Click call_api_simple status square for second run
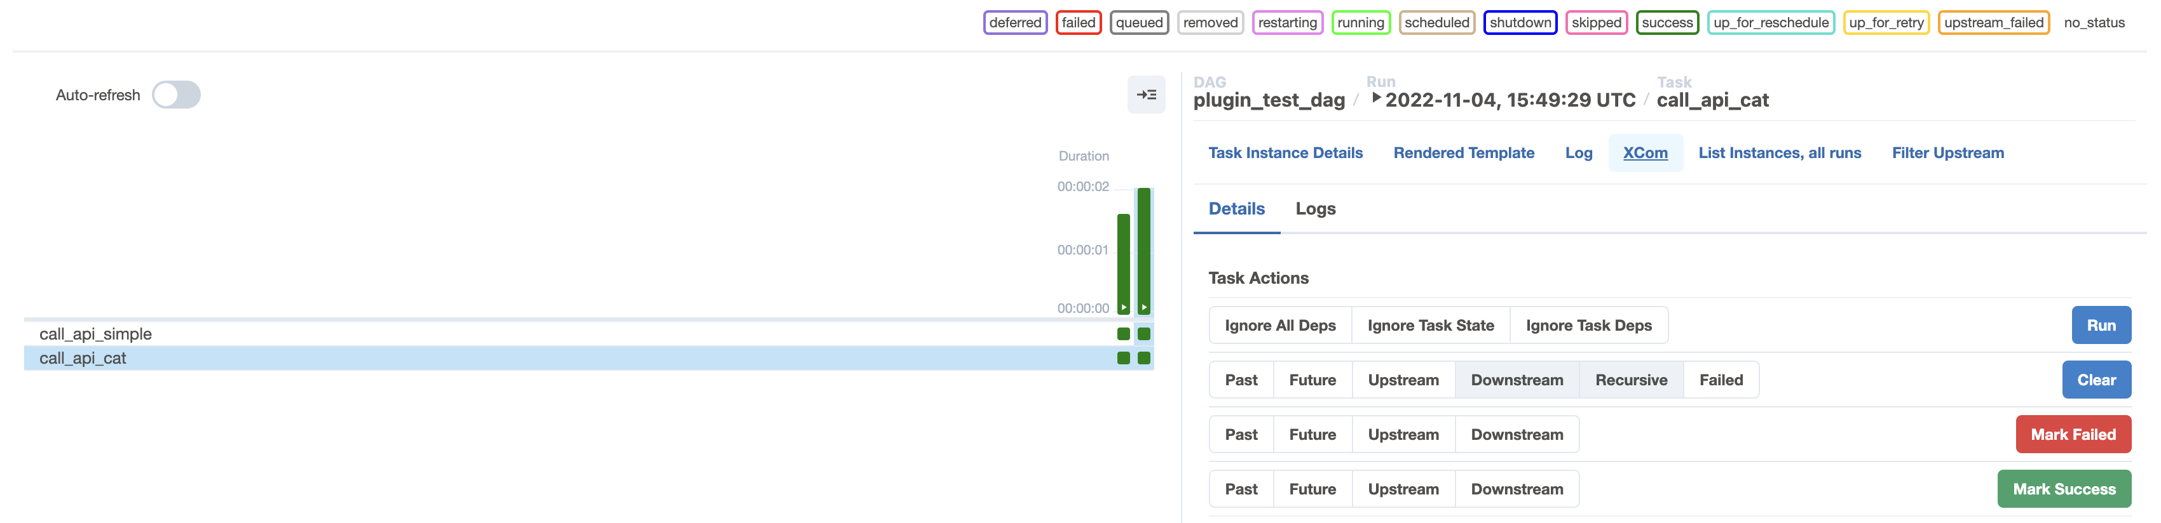 1143,334
